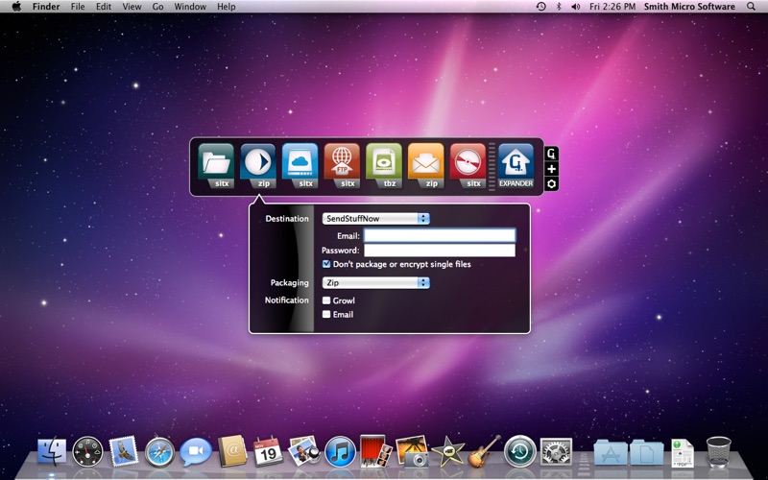Image resolution: width=768 pixels, height=480 pixels.
Task: Click Smith Micro Software user name
Action: click(x=689, y=7)
